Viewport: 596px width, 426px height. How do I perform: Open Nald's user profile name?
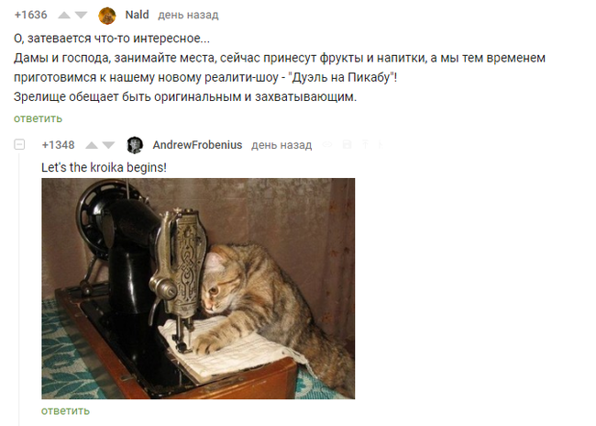(137, 15)
